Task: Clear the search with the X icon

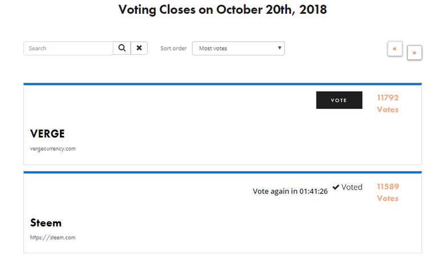Action: 139,48
